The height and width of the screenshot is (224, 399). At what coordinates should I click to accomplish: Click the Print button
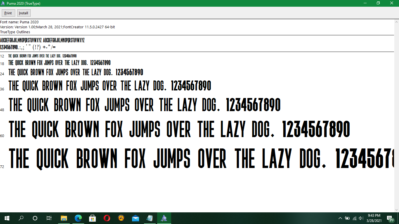click(8, 13)
